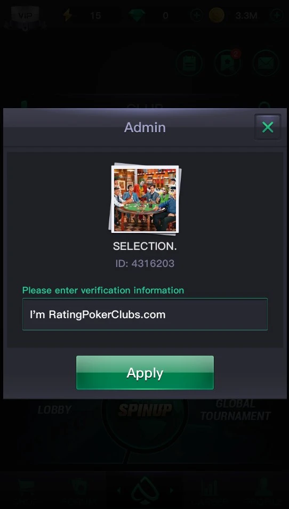The image size is (289, 509).
Task: Tap the lightning bolt energy icon
Action: coord(68,15)
